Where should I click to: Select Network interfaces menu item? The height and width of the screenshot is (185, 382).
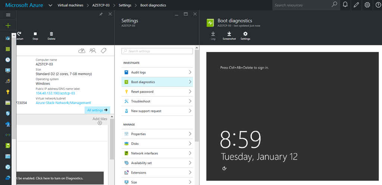pos(157,153)
